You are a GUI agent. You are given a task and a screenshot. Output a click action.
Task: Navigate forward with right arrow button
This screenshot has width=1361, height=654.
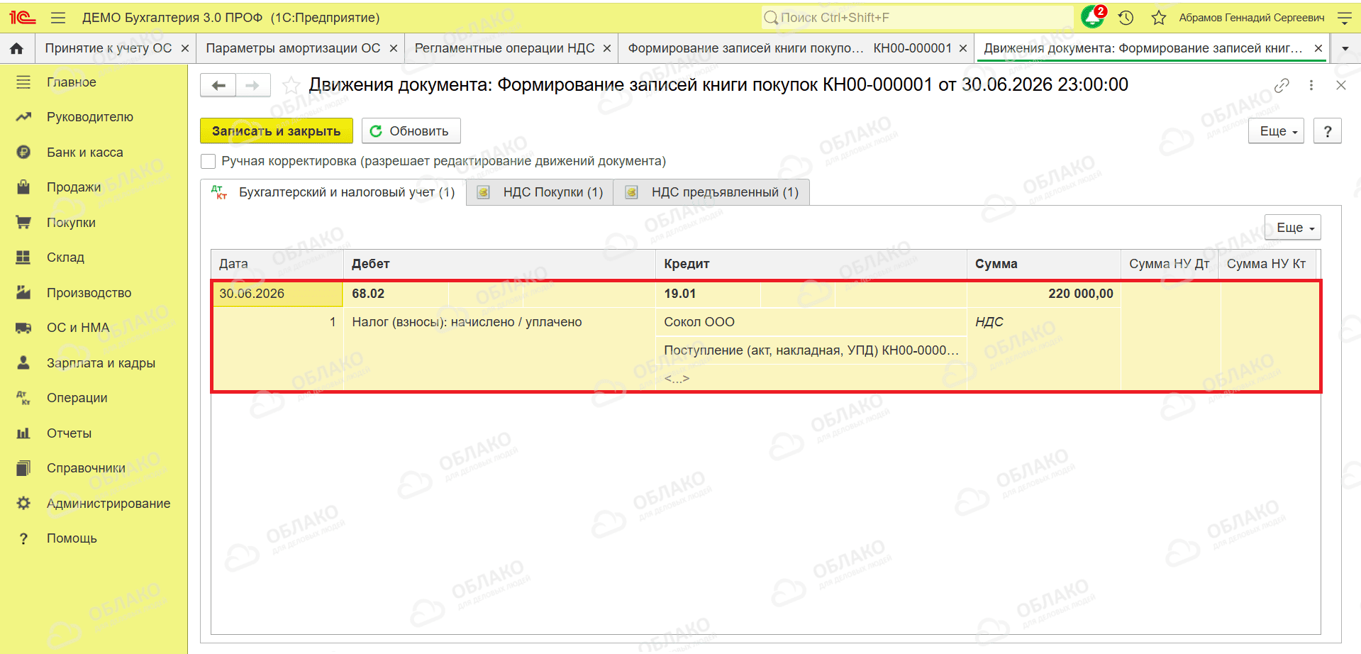click(253, 85)
